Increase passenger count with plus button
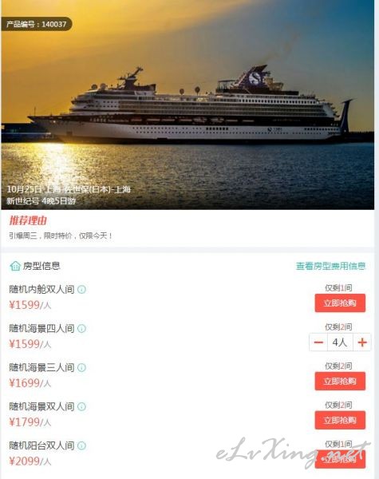Image resolution: width=379 pixels, height=479 pixels. [x=362, y=342]
